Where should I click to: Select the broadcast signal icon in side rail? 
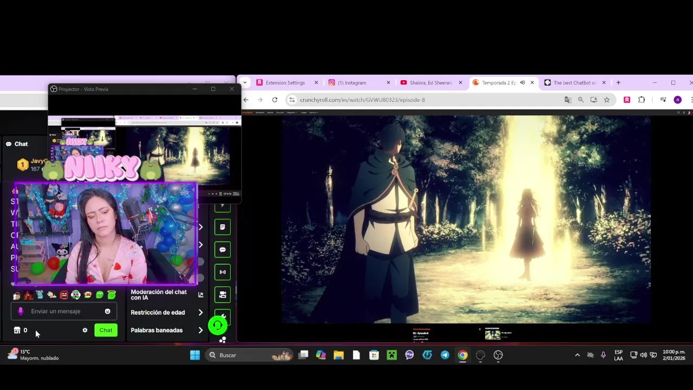(223, 272)
